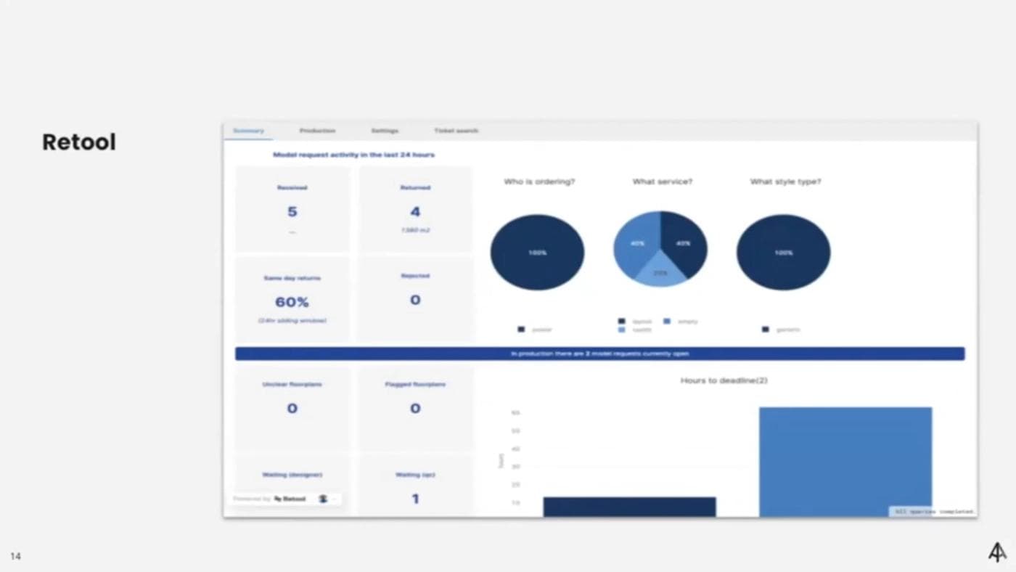The image size is (1016, 572).
Task: Open the caret menu beside the avatar on the badge
Action: 336,499
